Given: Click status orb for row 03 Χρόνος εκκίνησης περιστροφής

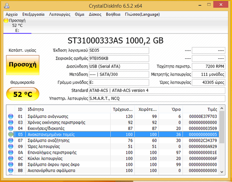Looking at the screenshot, I should tap(11, 122).
